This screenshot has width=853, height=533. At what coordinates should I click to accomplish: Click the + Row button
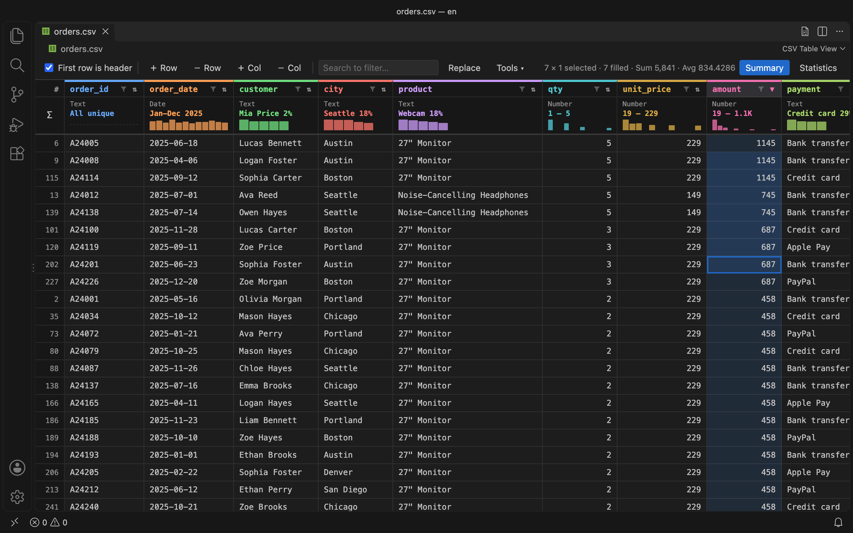tap(164, 68)
